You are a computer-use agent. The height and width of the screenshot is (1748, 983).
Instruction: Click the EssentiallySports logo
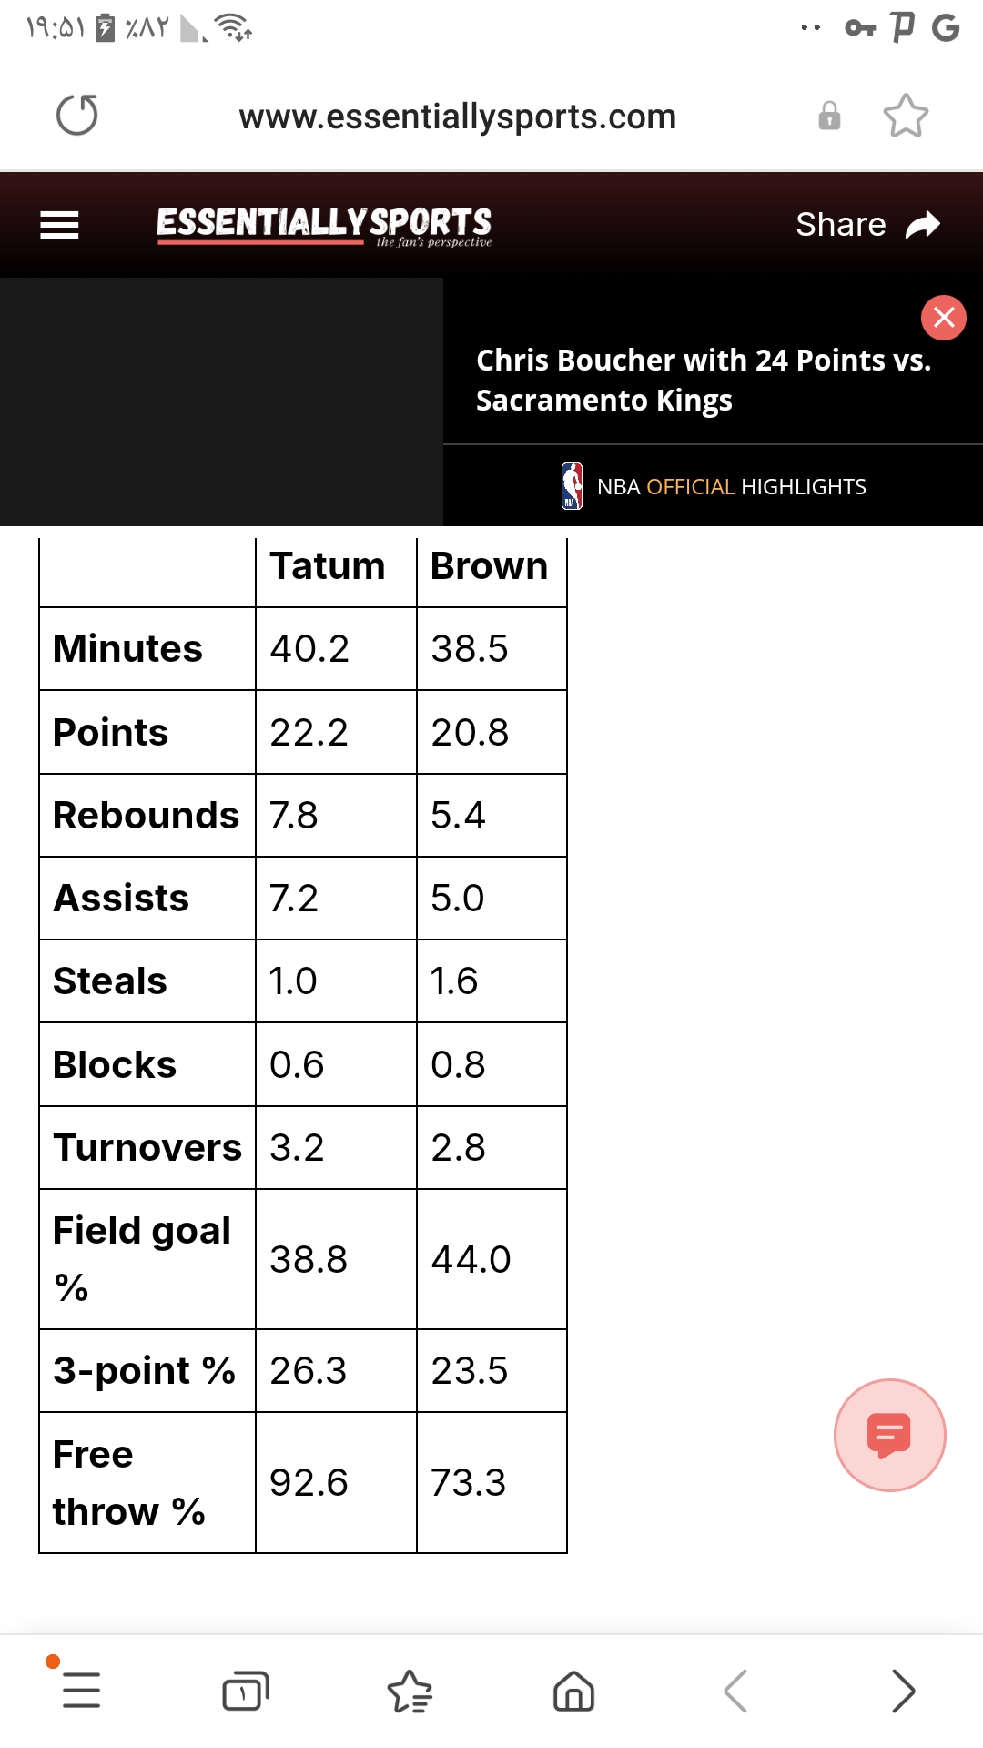[324, 226]
